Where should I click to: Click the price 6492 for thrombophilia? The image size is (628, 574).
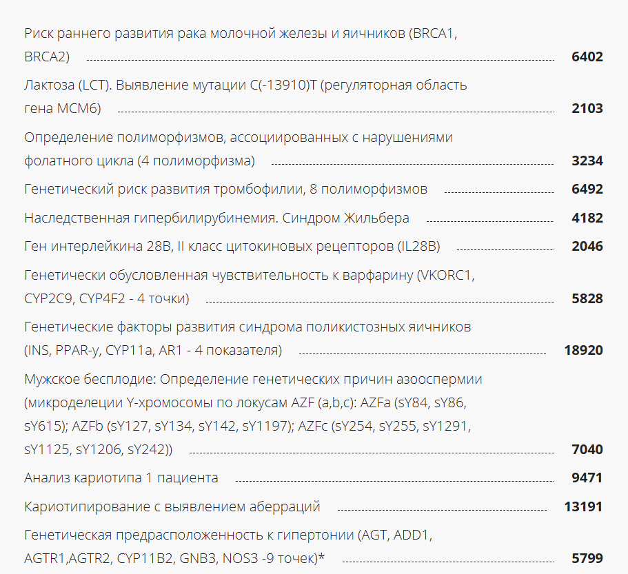(x=587, y=189)
